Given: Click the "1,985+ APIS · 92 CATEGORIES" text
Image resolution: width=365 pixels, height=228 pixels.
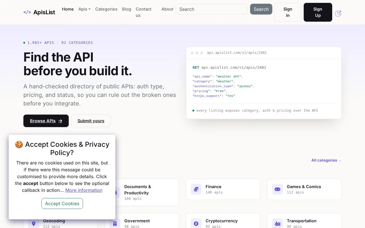Looking at the screenshot, I should [60, 43].
